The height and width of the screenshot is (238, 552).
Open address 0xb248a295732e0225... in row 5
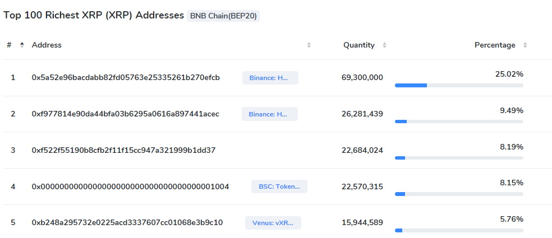[x=127, y=222]
